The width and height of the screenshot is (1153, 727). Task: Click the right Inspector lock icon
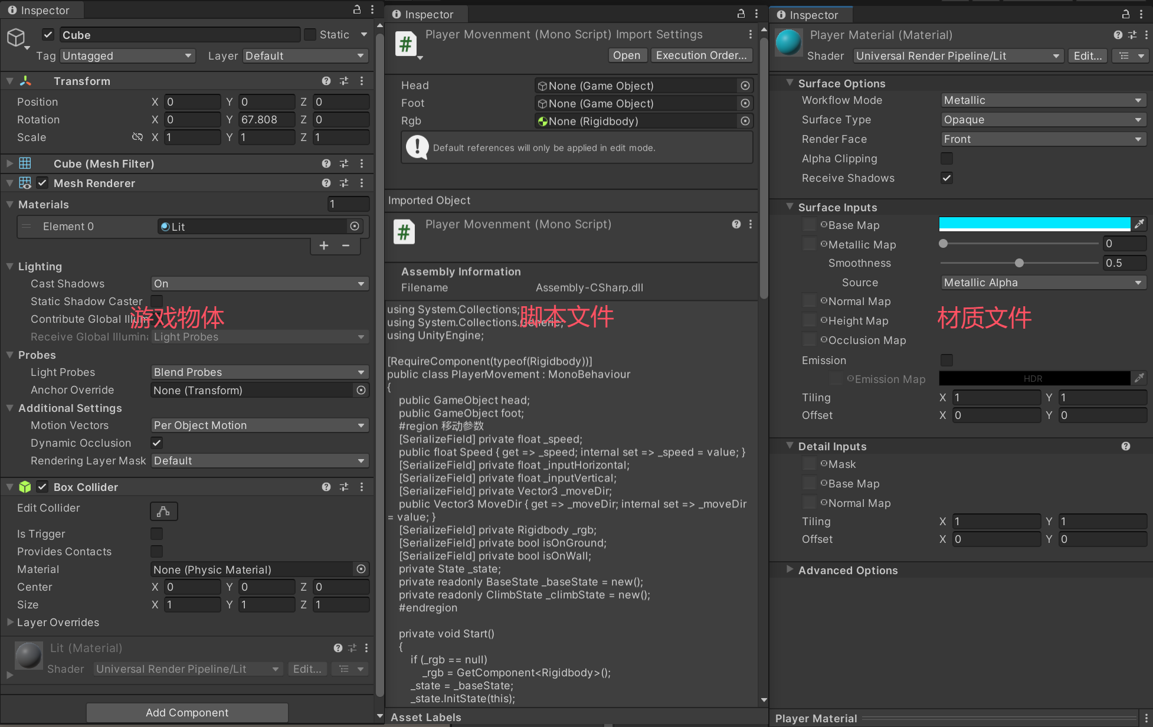click(x=1126, y=14)
